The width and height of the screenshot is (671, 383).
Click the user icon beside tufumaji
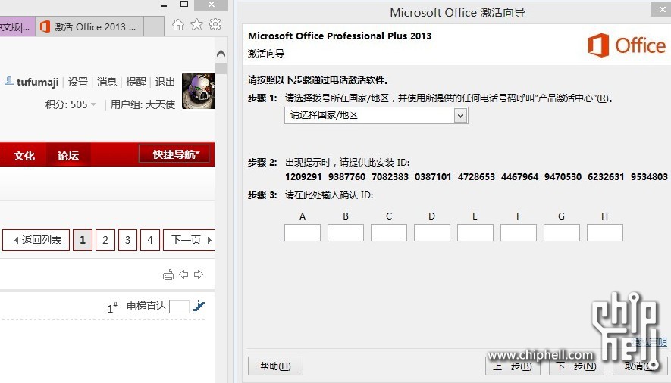(x=9, y=81)
